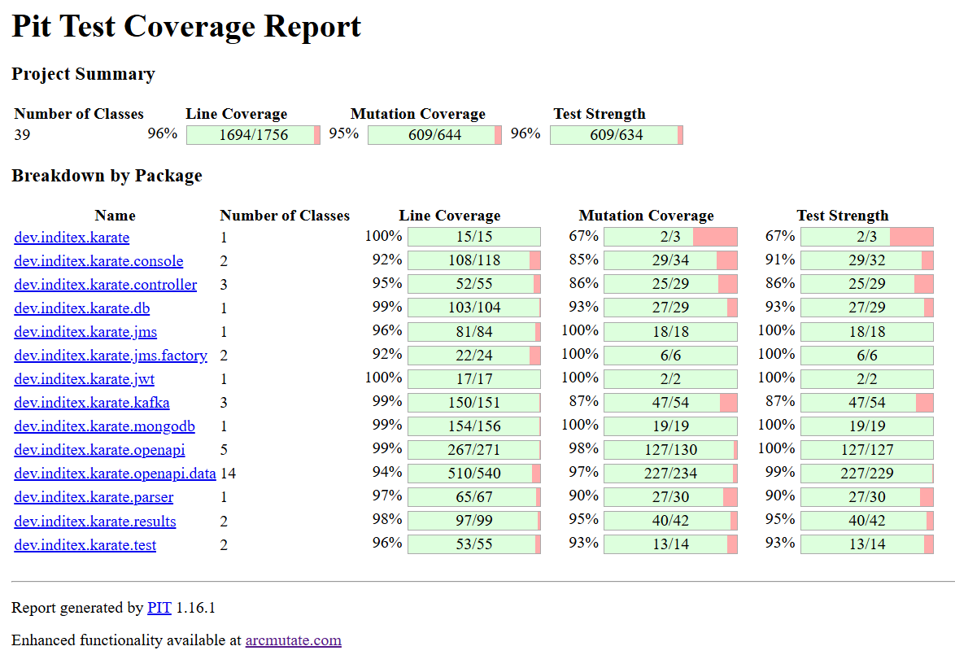The height and width of the screenshot is (655, 955).
Task: Open dev.inditex.karate.mongodb package link
Action: pyautogui.click(x=105, y=426)
